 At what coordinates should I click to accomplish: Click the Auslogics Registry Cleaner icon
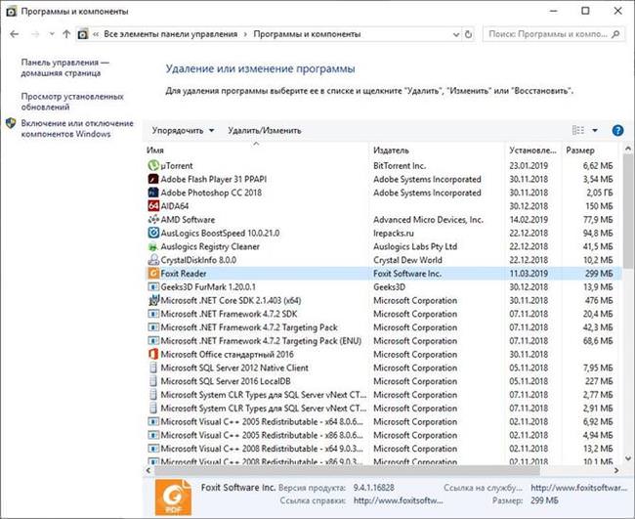tap(153, 246)
